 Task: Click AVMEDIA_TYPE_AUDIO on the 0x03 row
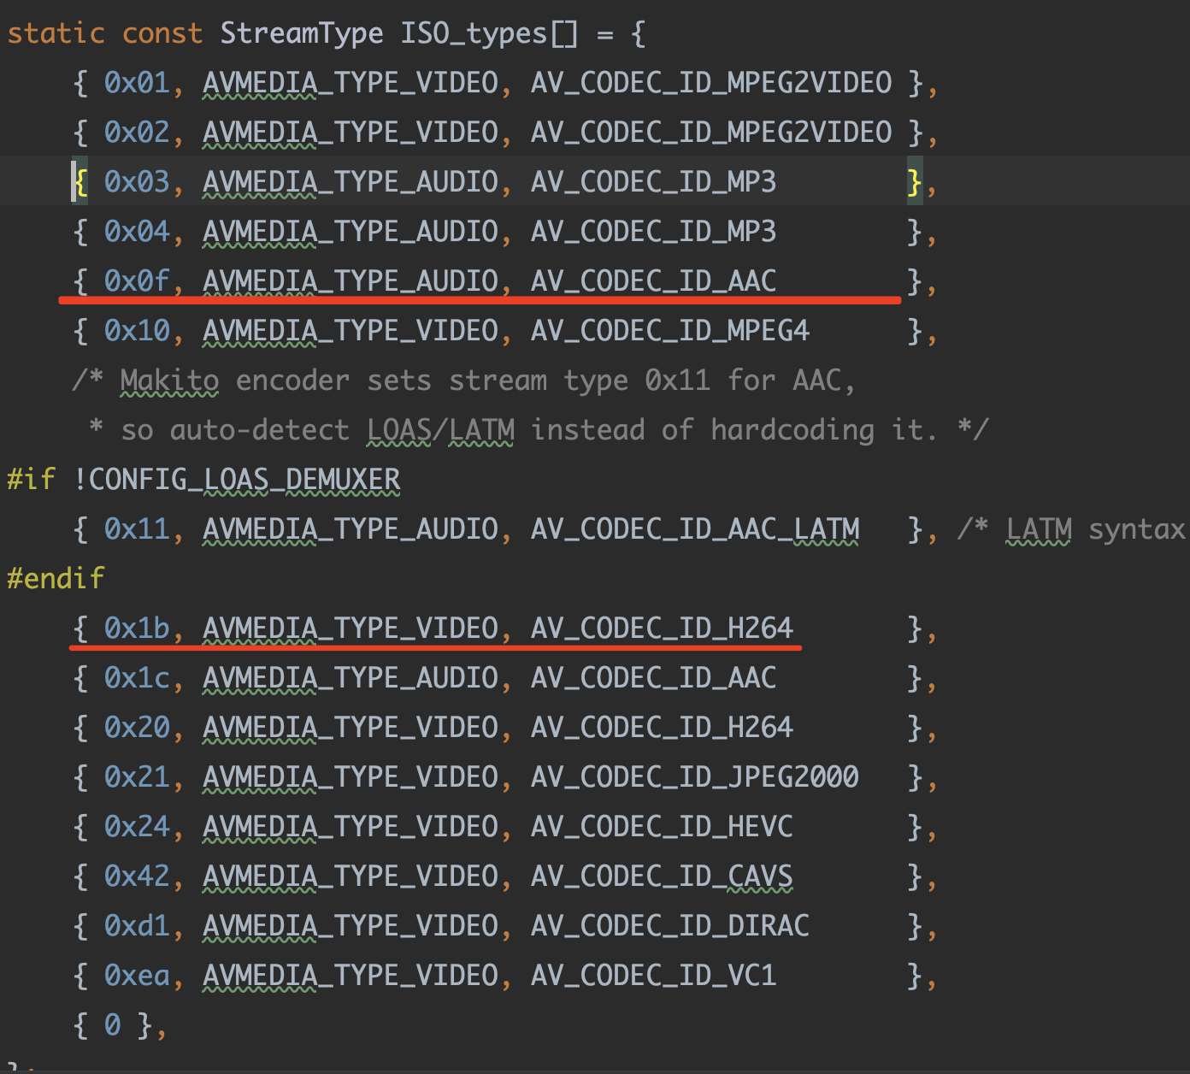(351, 182)
